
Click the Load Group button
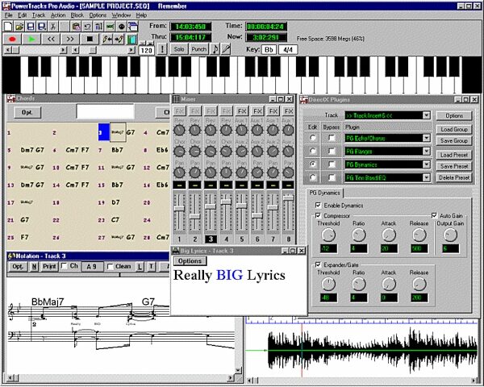pyautogui.click(x=454, y=129)
